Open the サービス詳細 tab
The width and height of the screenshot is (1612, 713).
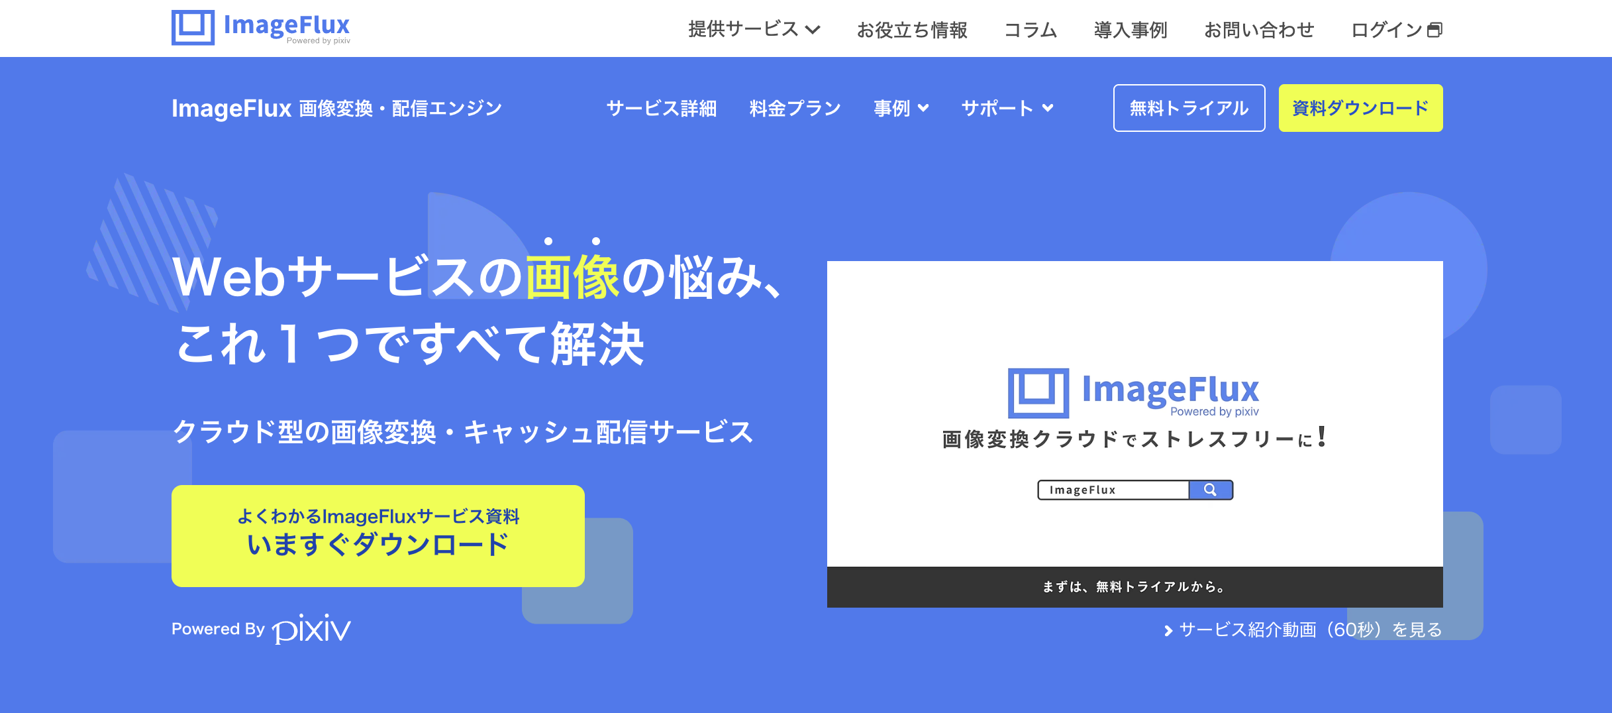point(662,108)
